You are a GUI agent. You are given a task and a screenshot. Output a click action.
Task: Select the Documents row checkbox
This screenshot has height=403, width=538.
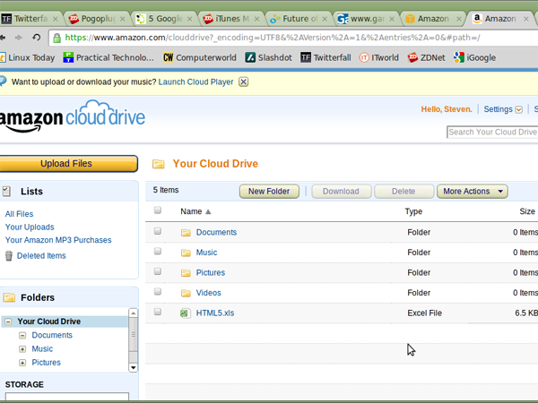[x=158, y=231]
